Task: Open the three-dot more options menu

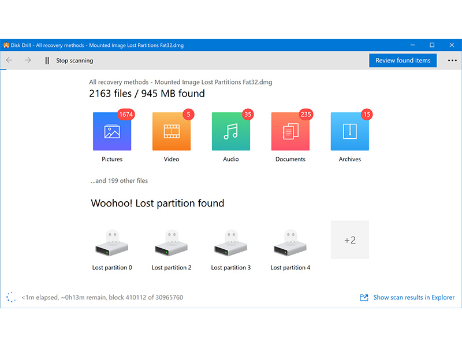Action: click(452, 61)
